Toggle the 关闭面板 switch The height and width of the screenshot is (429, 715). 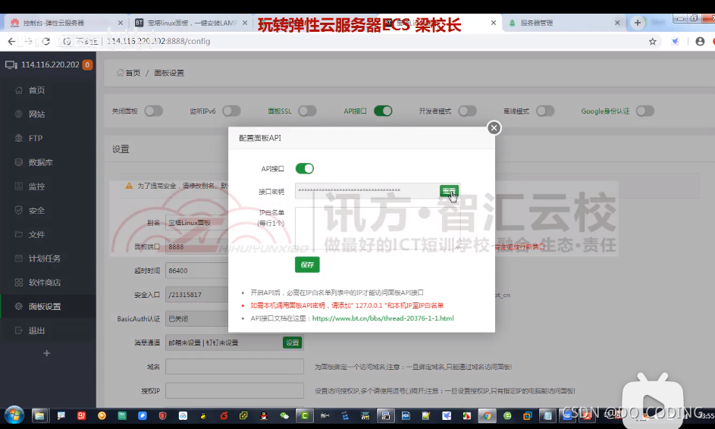(x=154, y=111)
